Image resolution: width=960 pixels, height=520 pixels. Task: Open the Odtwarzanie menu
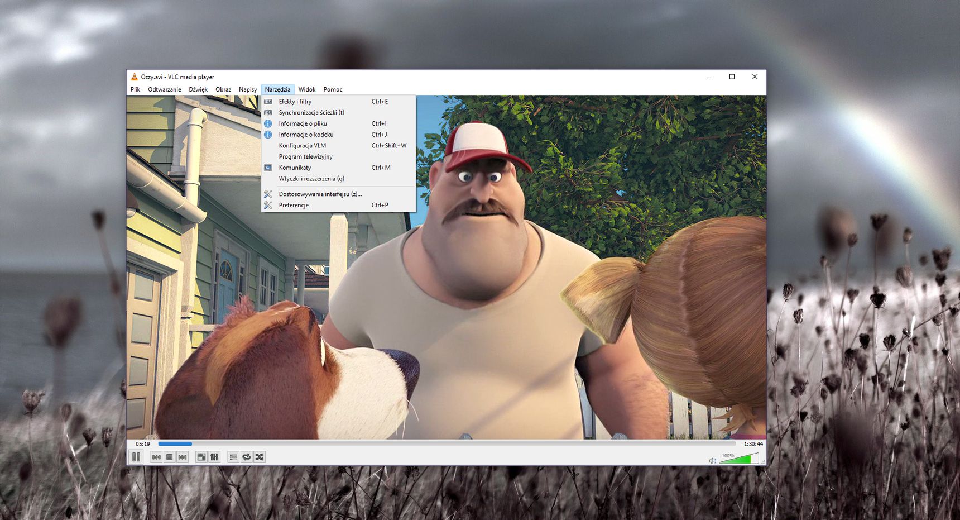[x=165, y=89]
